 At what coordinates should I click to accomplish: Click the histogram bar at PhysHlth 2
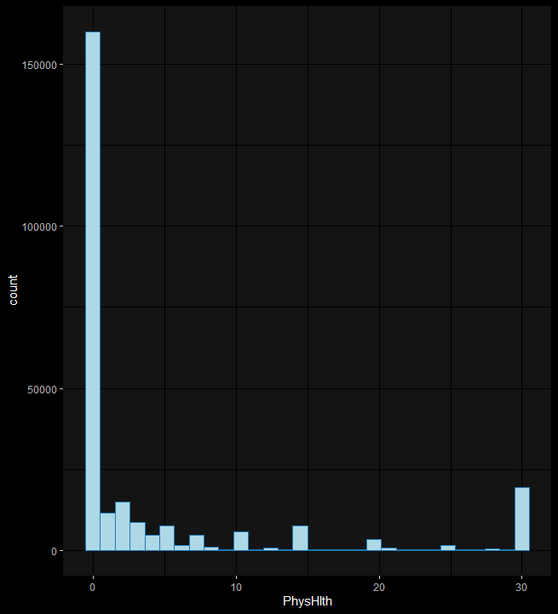click(x=123, y=526)
